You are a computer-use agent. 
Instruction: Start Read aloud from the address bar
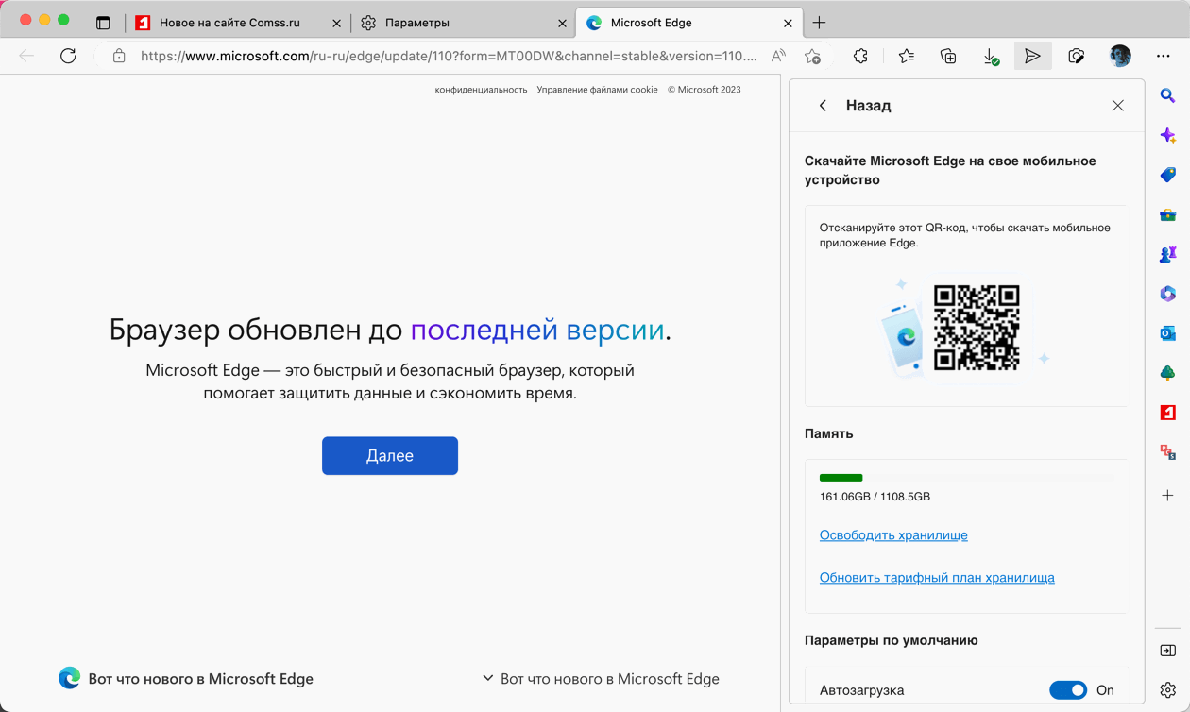pyautogui.click(x=778, y=56)
